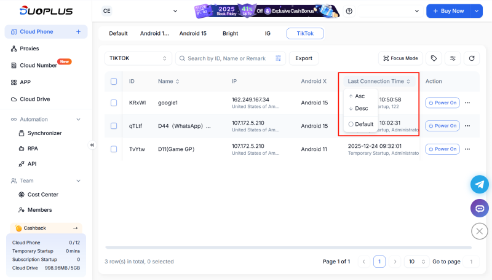Viewport: 492px width, 280px height.
Task: Select the checkbox for TvYtw row
Action: coord(114,149)
